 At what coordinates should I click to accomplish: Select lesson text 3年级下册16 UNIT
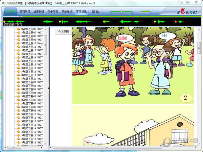tap(32, 135)
